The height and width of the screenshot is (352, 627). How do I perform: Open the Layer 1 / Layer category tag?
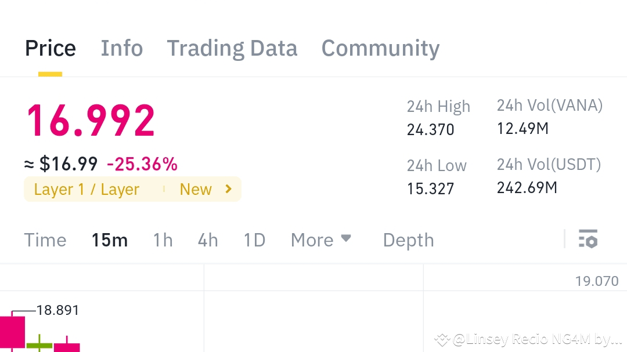pyautogui.click(x=87, y=190)
